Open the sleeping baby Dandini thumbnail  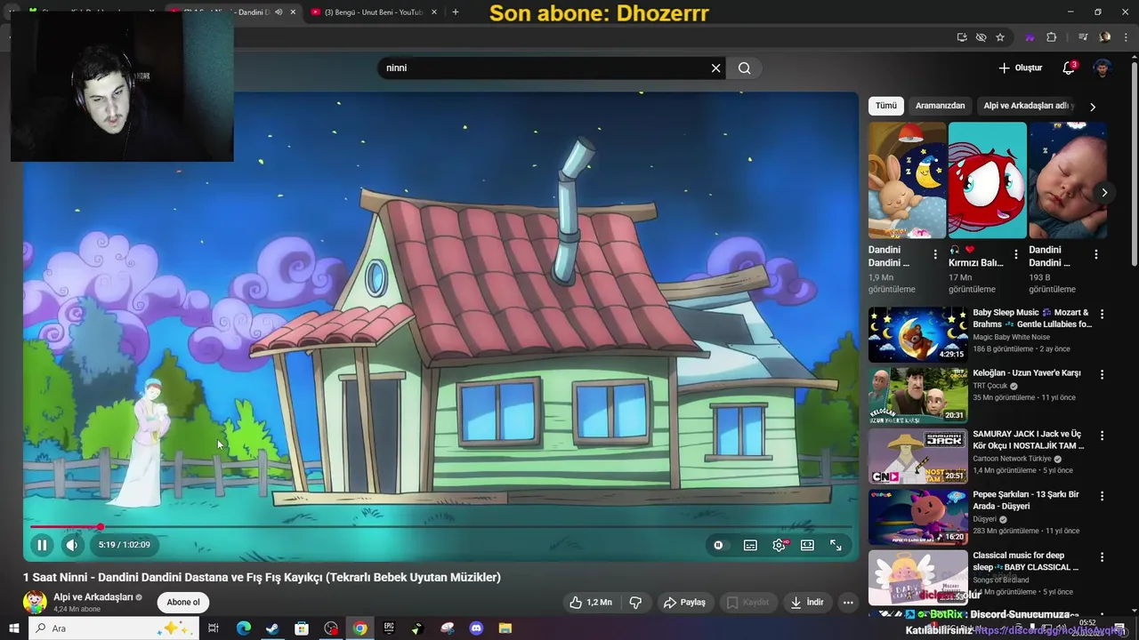coord(1067,180)
